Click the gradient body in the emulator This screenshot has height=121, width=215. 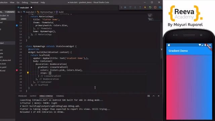[x=189, y=87]
